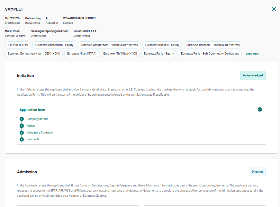Click the LEI code 1234ABCD5678EFGK9101
Image resolution: width=280 pixels, height=207 pixels.
point(79,18)
